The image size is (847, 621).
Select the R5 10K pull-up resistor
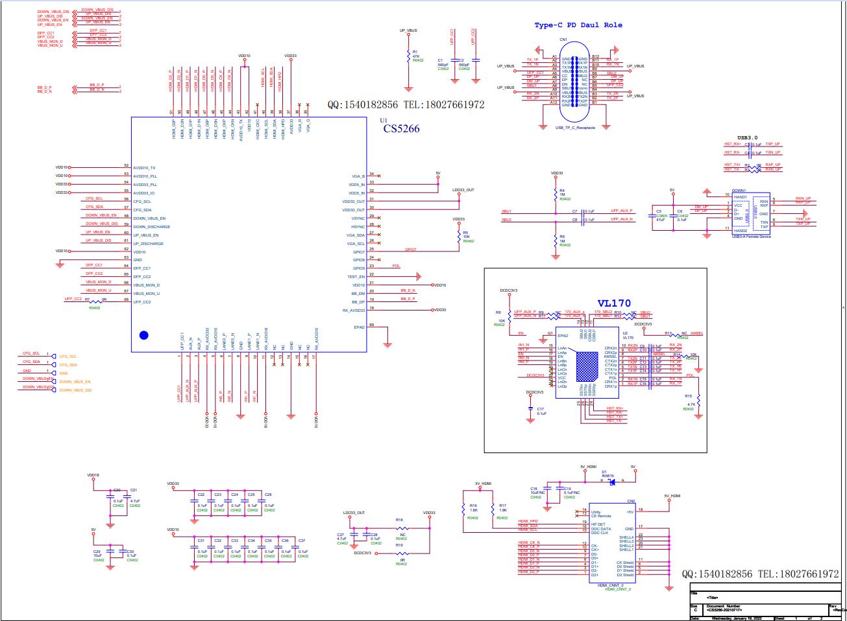(x=459, y=237)
